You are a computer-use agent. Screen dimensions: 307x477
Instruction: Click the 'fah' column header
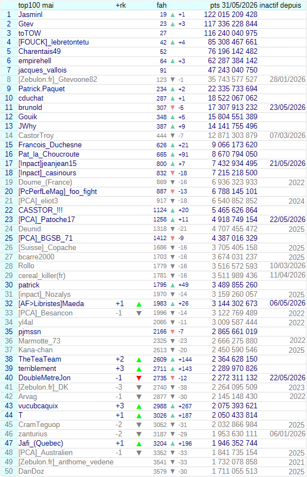[x=161, y=5]
